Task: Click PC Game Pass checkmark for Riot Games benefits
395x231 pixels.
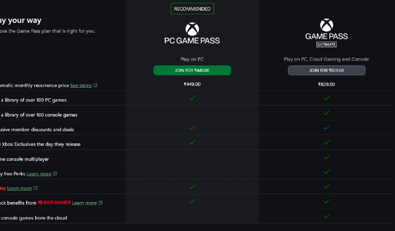Action: (192, 201)
